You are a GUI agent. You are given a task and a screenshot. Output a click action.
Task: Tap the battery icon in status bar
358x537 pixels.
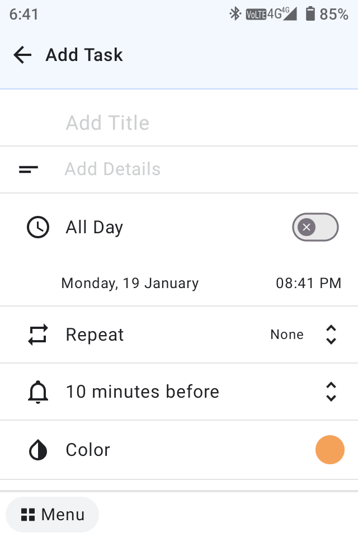[x=310, y=14]
